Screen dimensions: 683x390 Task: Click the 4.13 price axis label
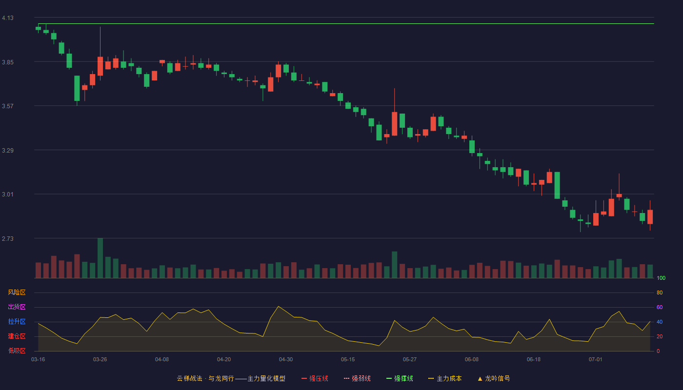(x=8, y=18)
